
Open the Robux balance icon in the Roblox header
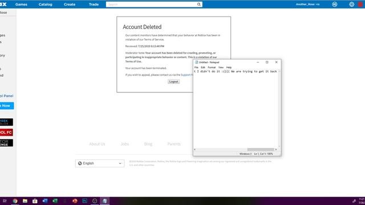tap(335, 4)
